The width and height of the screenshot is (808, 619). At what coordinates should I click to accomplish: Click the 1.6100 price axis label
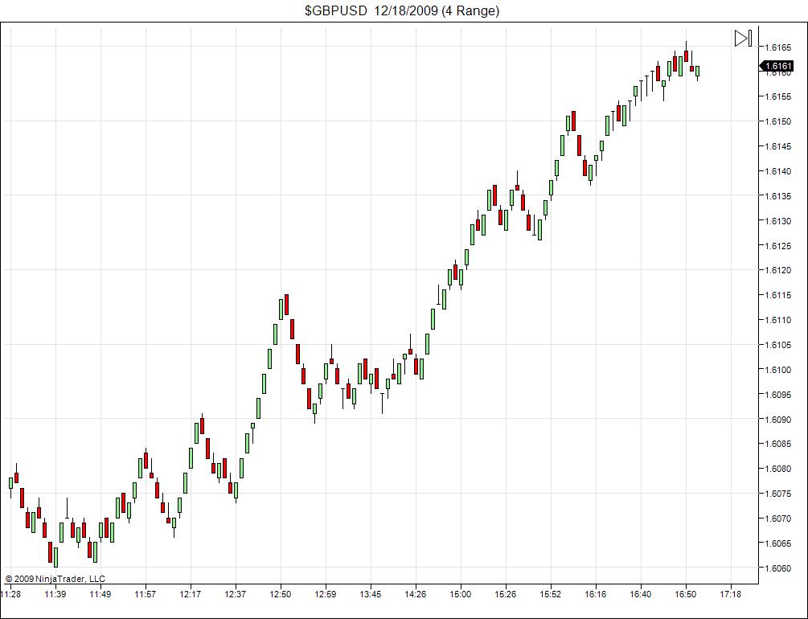[777, 370]
